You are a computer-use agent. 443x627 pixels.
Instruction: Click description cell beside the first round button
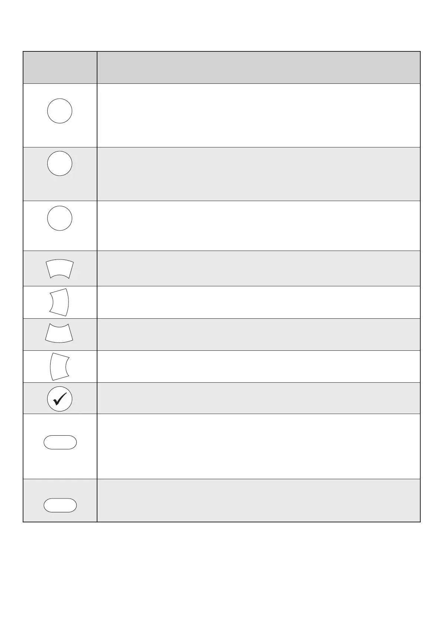(x=259, y=115)
